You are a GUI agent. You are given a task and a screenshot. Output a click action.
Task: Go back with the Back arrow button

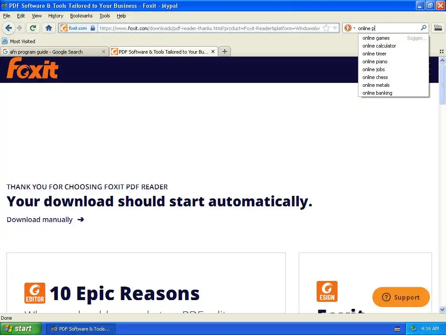[x=9, y=28]
